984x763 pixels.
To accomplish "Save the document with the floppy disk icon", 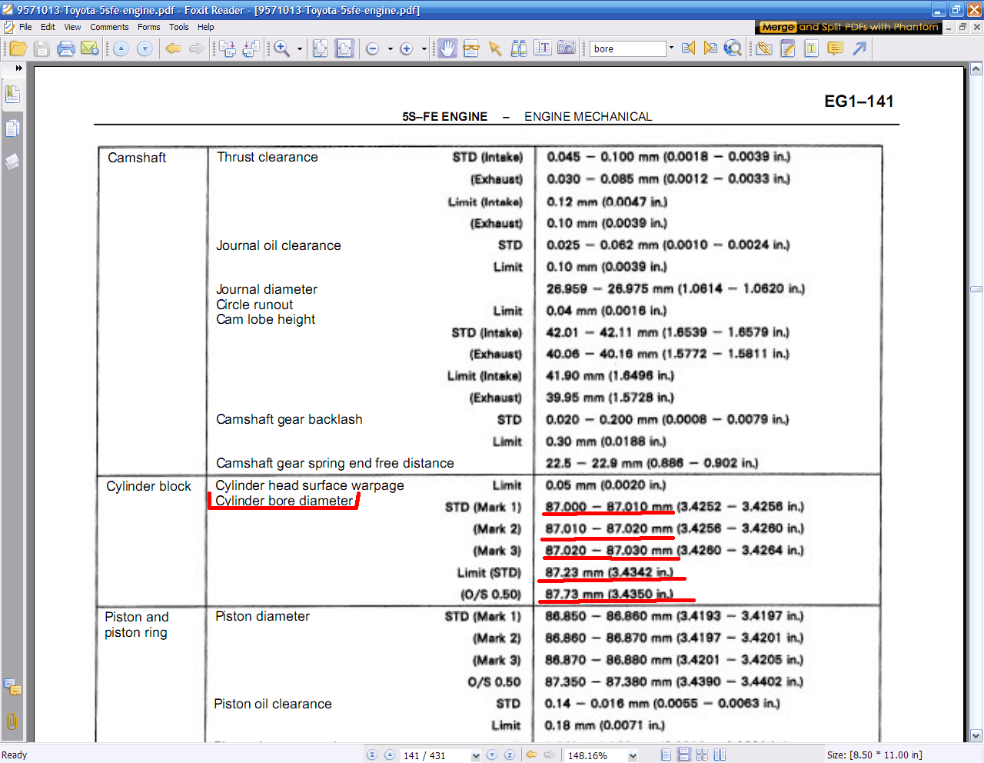I will (42, 48).
